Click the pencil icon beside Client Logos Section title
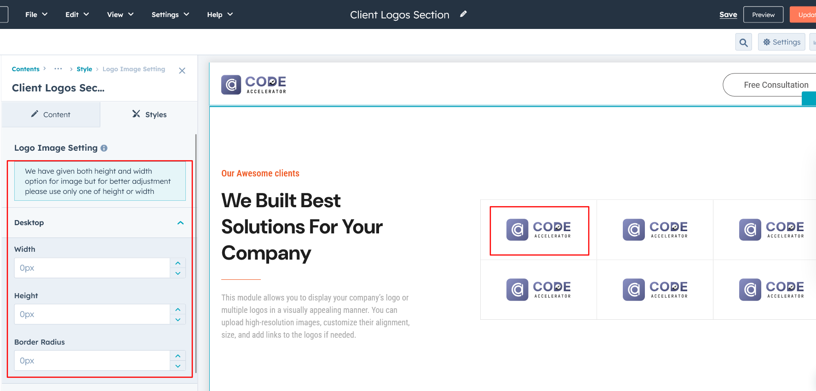Screen dimensions: 816x391 [463, 14]
